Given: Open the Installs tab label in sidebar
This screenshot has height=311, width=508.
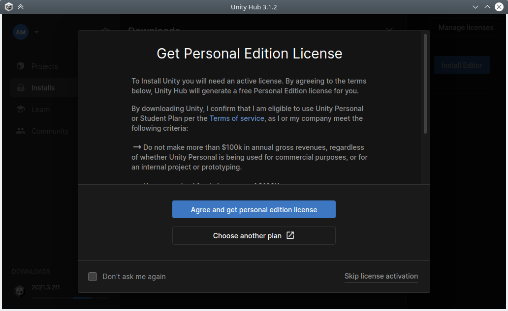Looking at the screenshot, I should coord(43,88).
